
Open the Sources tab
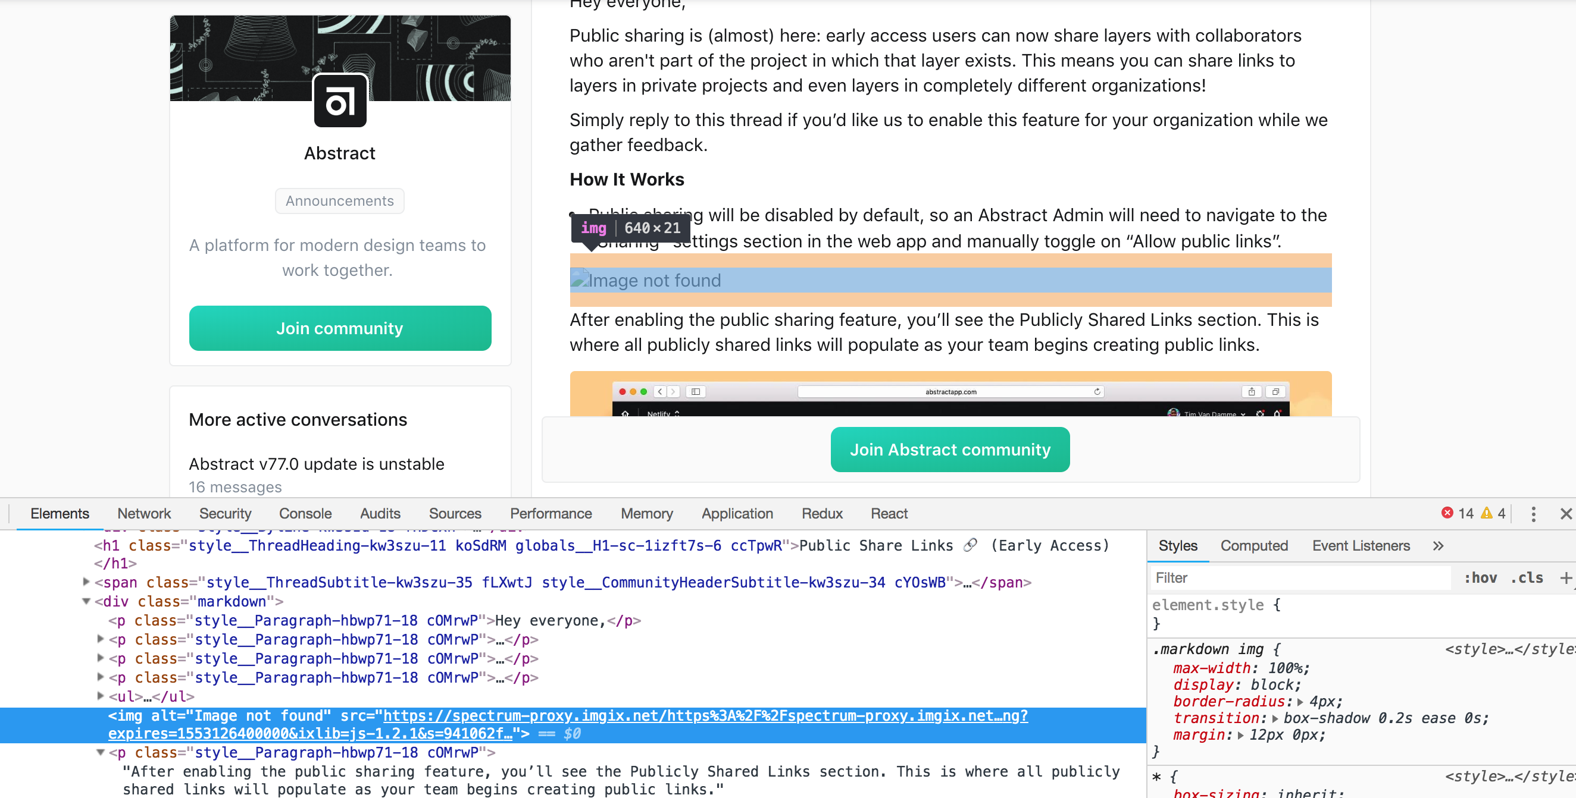click(455, 514)
